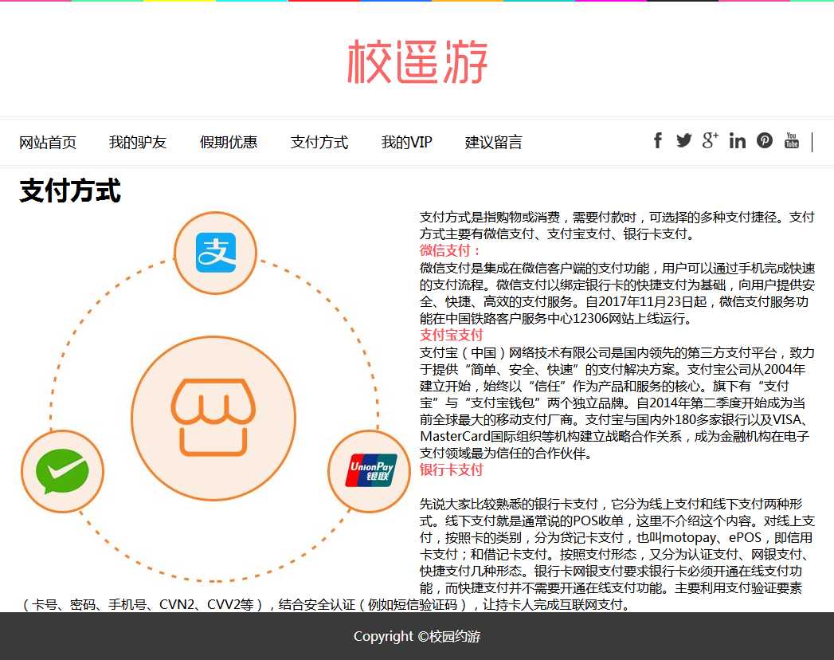The height and width of the screenshot is (660, 834).
Task: Click the Facebook icon in header
Action: pos(658,141)
